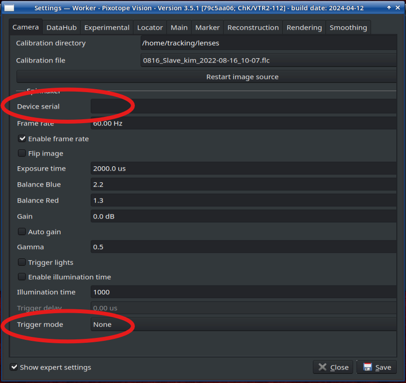Image resolution: width=406 pixels, height=383 pixels.
Task: Close the settings window via title bar X
Action: click(398, 8)
